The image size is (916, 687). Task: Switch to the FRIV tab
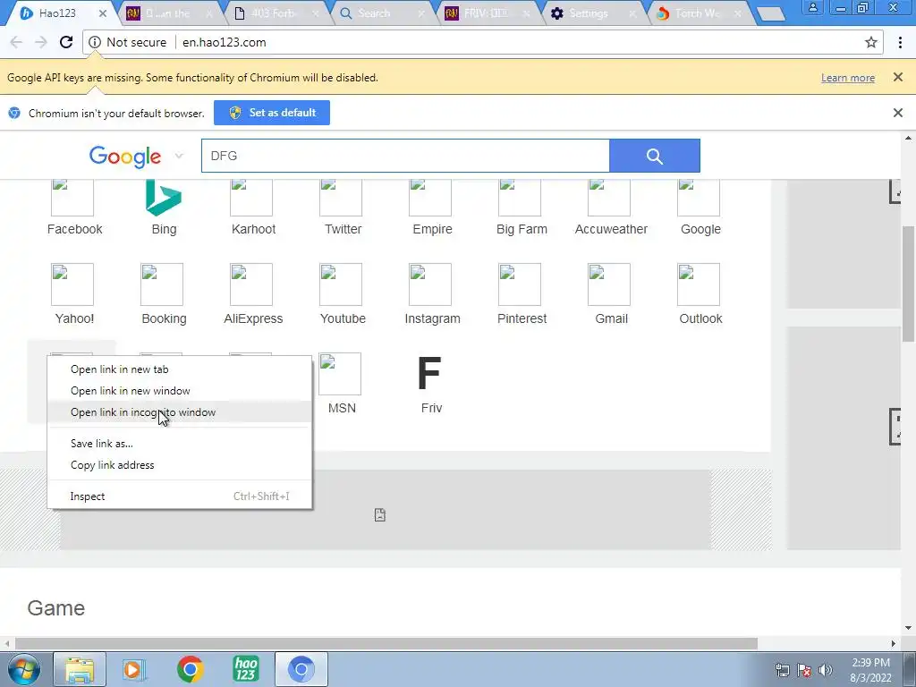point(486,13)
